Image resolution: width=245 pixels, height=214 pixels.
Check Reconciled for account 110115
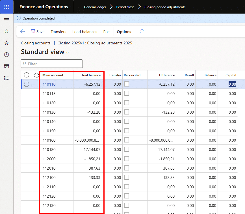(x=127, y=93)
